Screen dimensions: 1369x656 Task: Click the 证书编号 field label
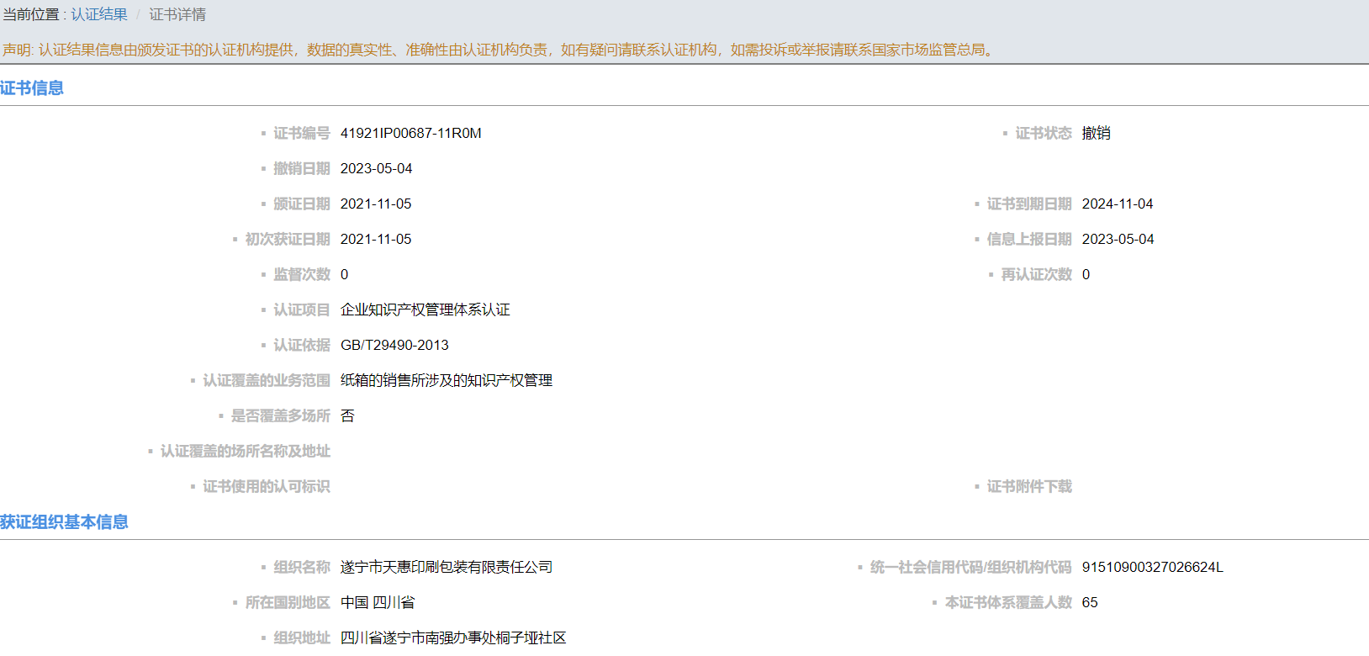coord(302,133)
